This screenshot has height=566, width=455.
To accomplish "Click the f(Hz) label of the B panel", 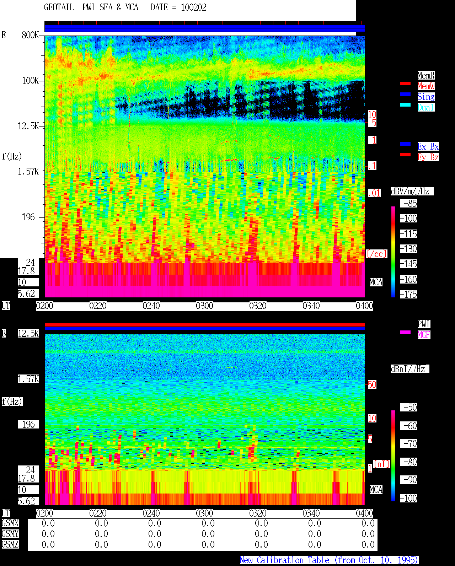I will pos(12,401).
